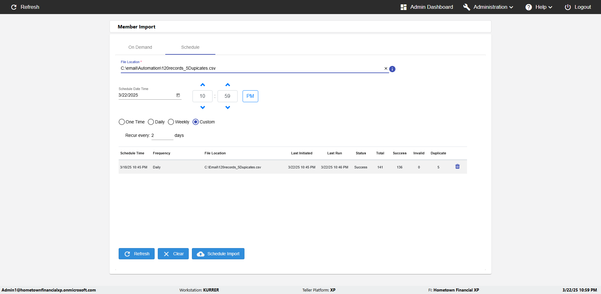This screenshot has width=601, height=294.
Task: Click the Clear button
Action: point(173,254)
